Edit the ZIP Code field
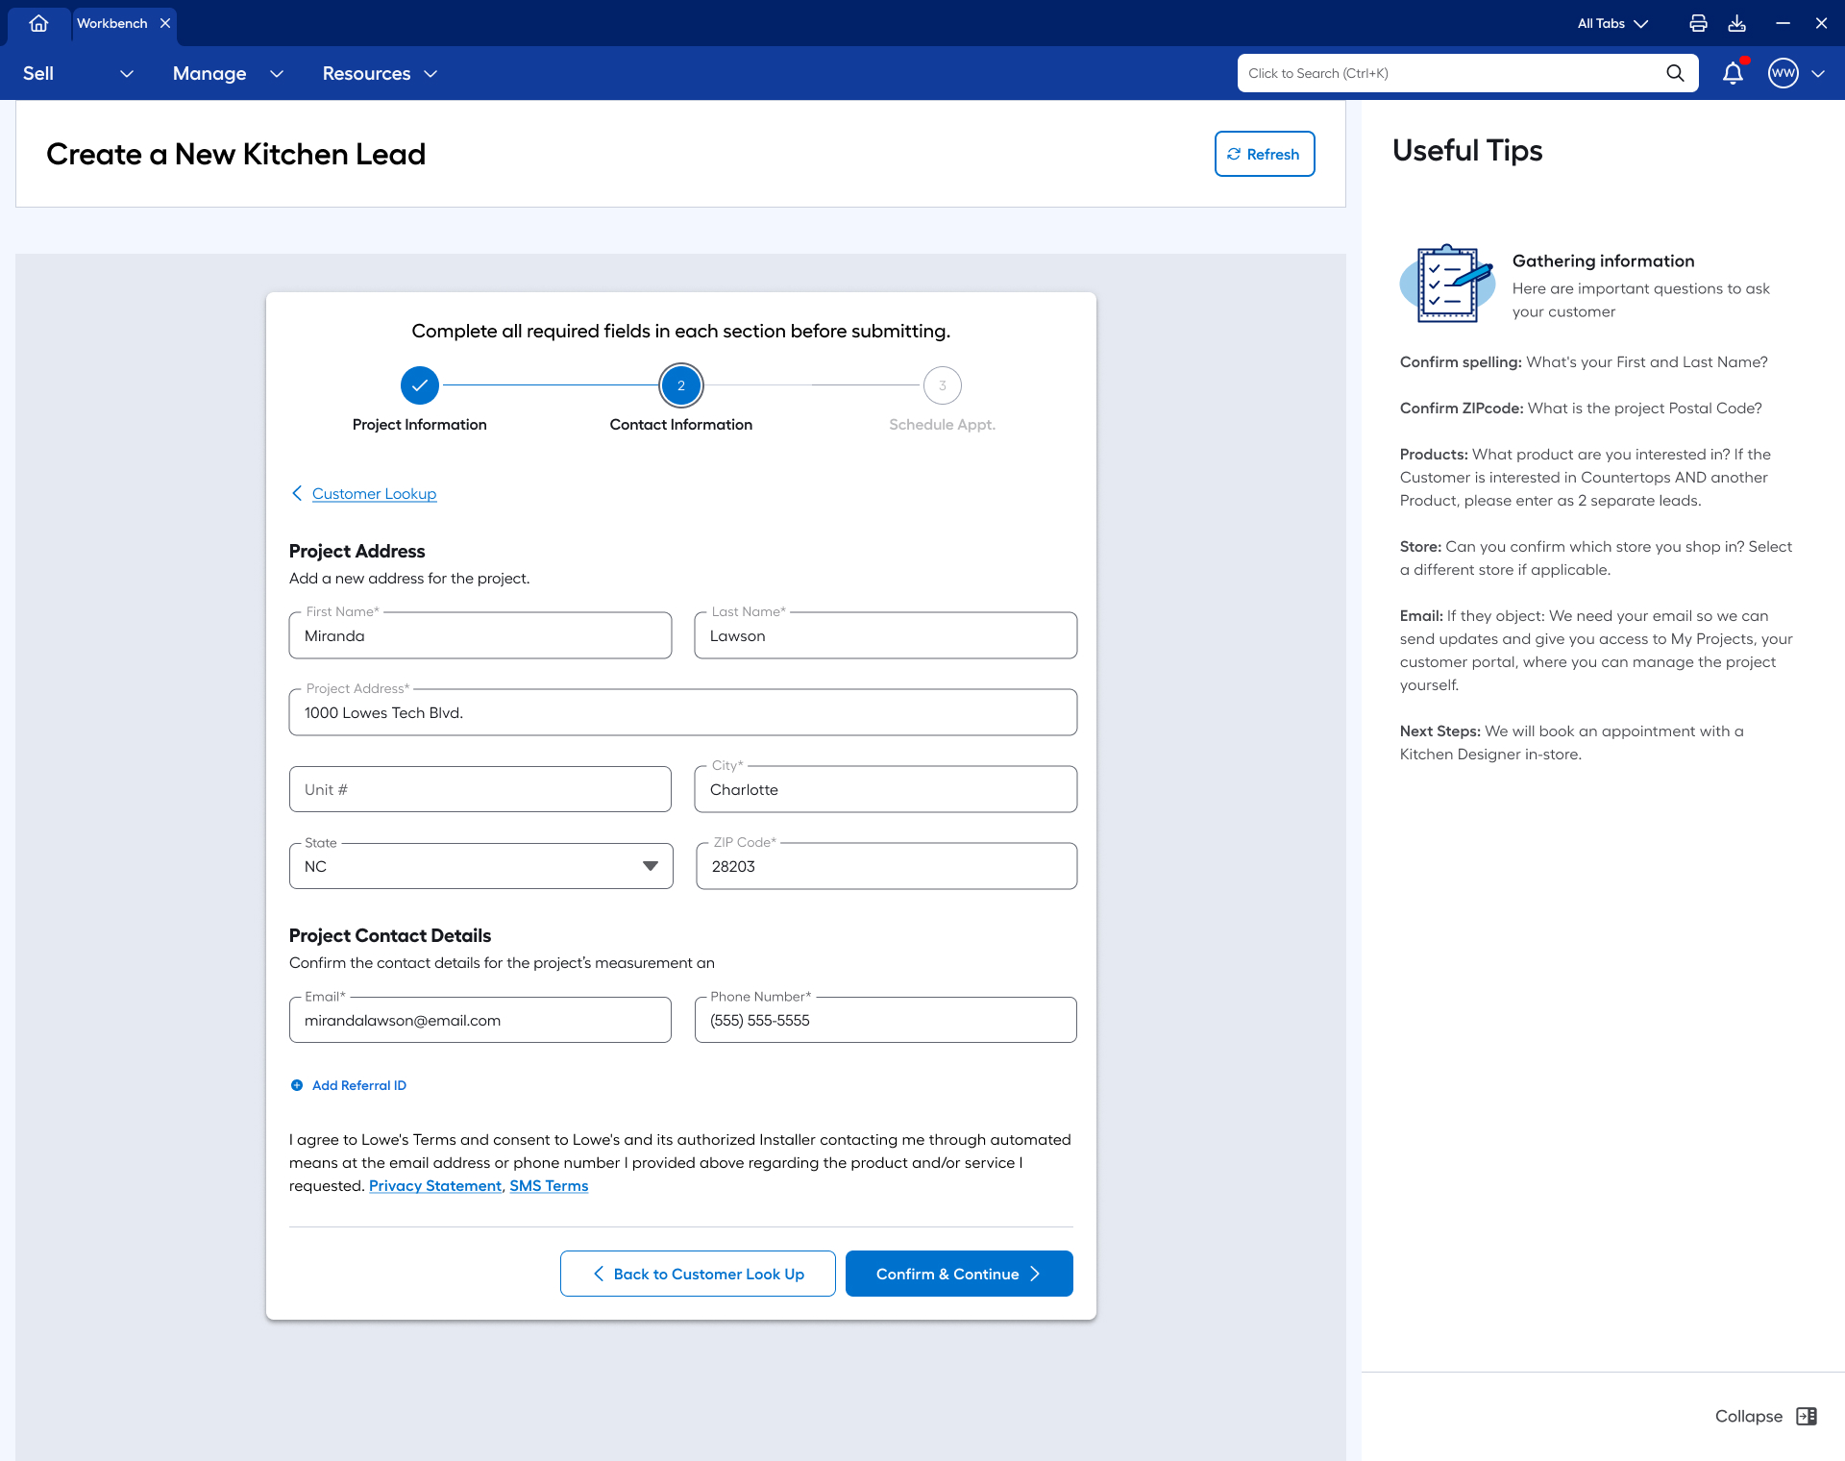The height and width of the screenshot is (1461, 1845). tap(887, 866)
